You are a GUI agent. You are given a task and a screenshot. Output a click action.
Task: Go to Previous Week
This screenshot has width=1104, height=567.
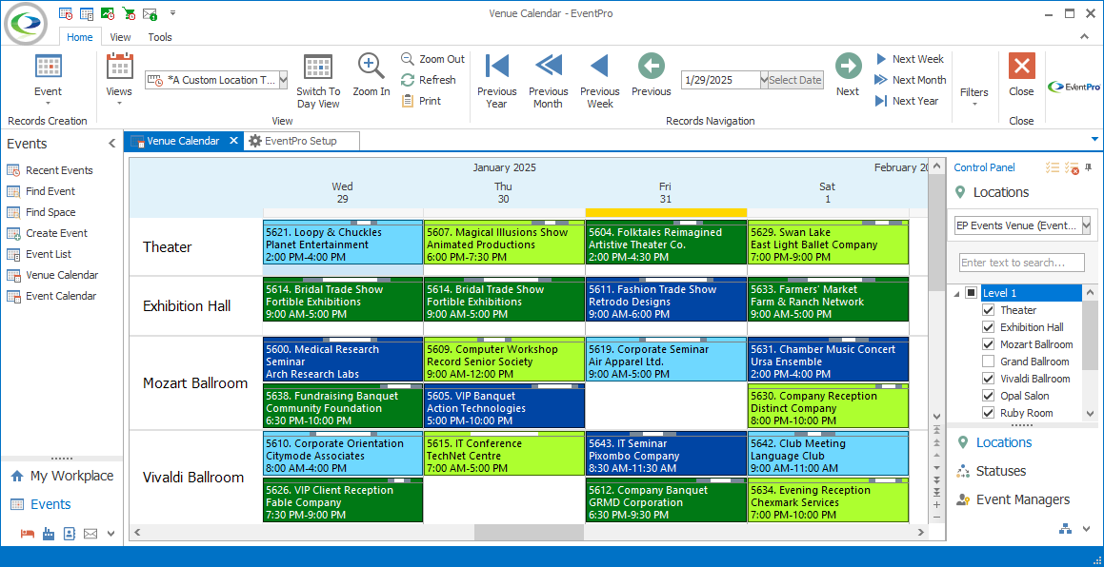tap(600, 81)
